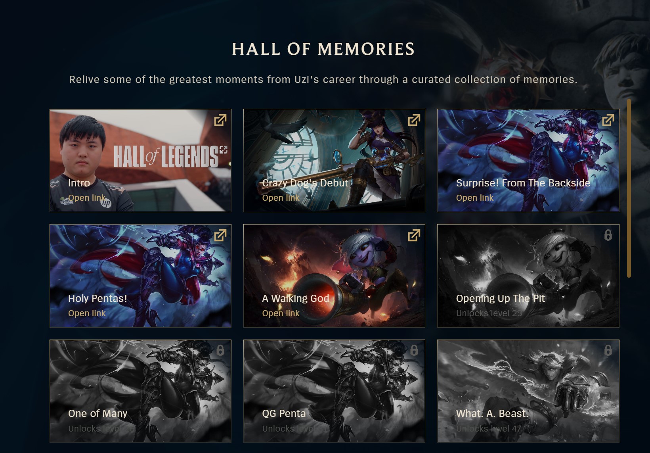Viewport: 650px width, 453px height.
Task: Open link under Intro title
Action: point(87,198)
